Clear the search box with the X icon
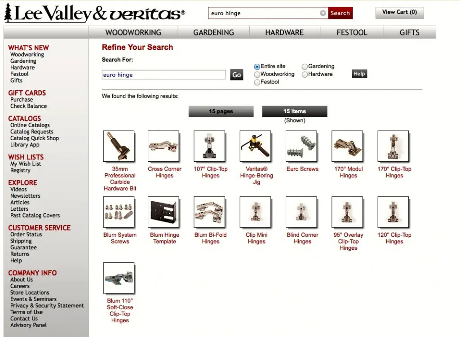Viewport: 460px width, 337px height. 323,13
